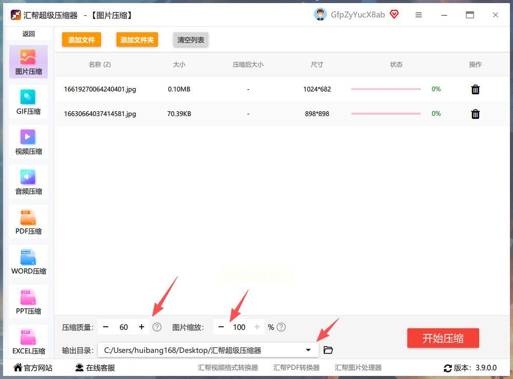This screenshot has height=379, width=513.
Task: Increase 压缩质量 with plus button
Action: [142, 327]
